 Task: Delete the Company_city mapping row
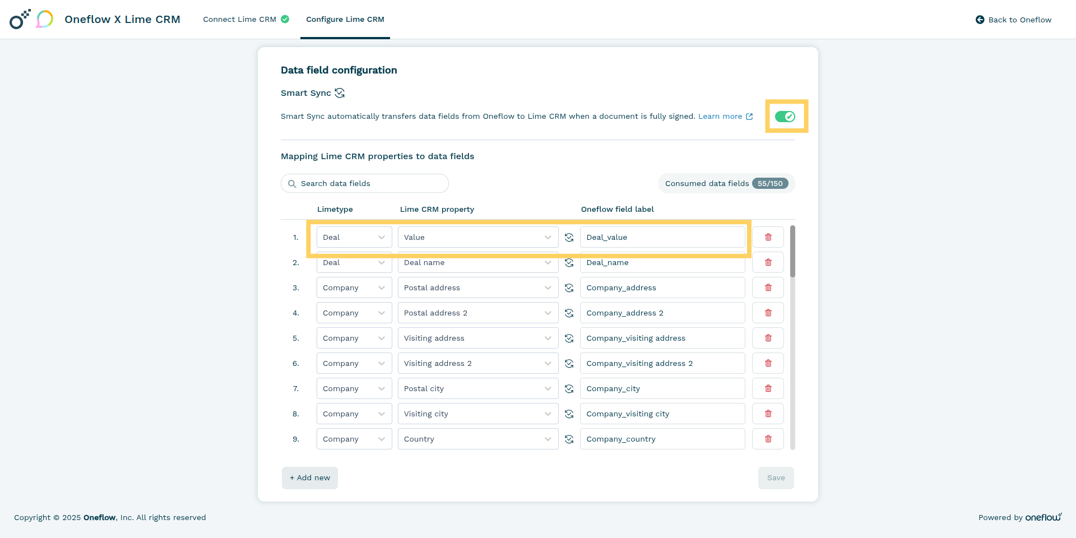(768, 388)
